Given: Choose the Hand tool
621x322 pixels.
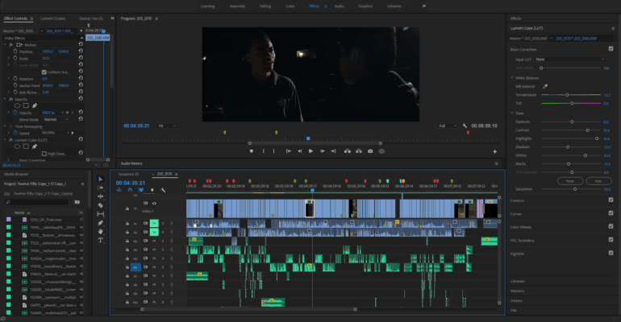Looking at the screenshot, I should coord(101,232).
